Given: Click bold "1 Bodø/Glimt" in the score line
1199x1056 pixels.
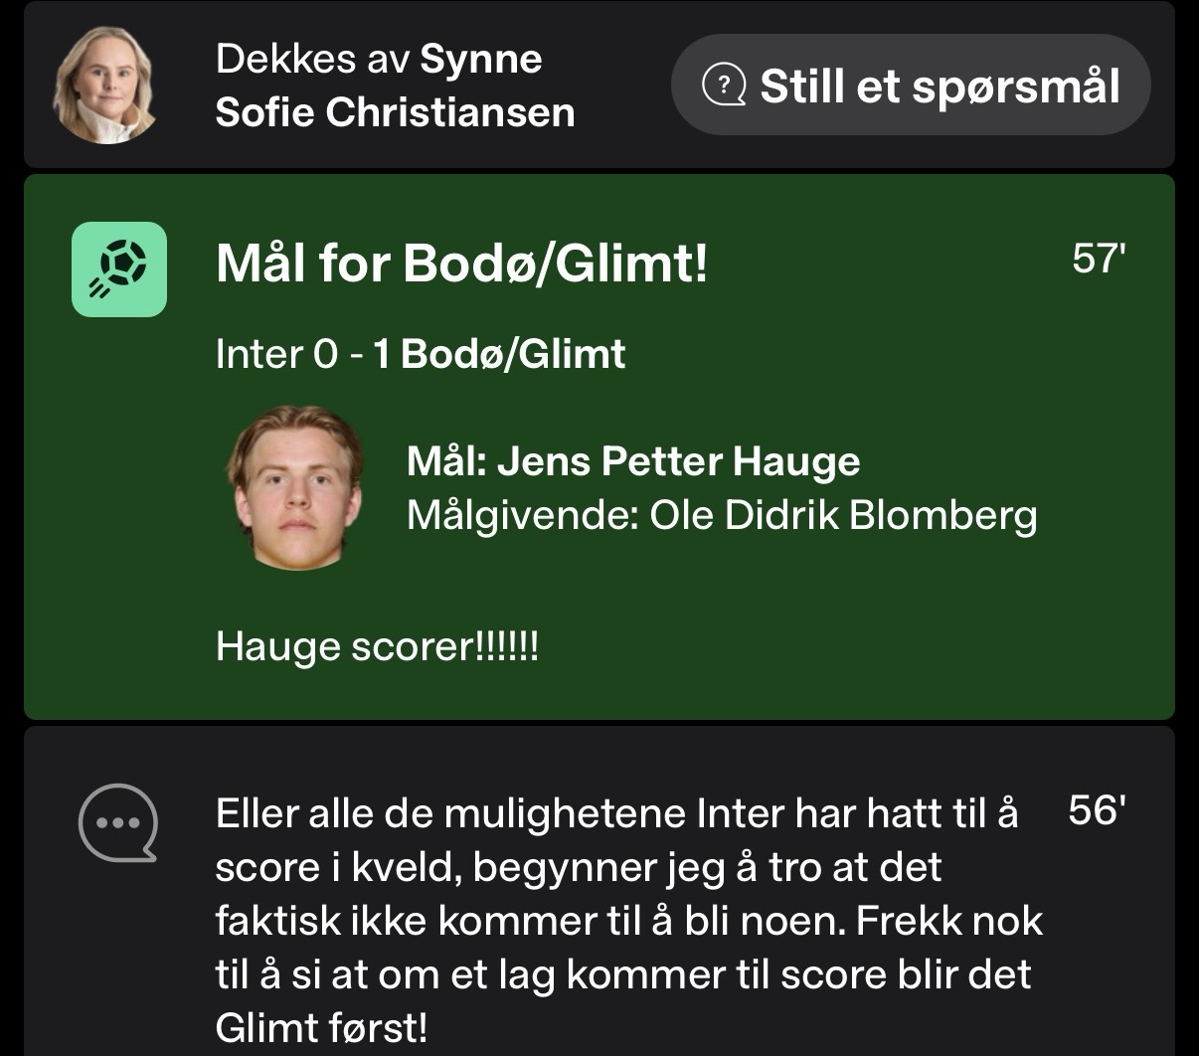Looking at the screenshot, I should (x=499, y=355).
